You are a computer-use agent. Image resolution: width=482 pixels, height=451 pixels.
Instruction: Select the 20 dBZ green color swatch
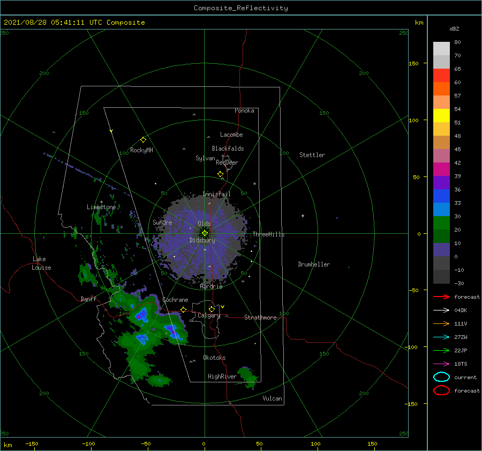click(441, 223)
